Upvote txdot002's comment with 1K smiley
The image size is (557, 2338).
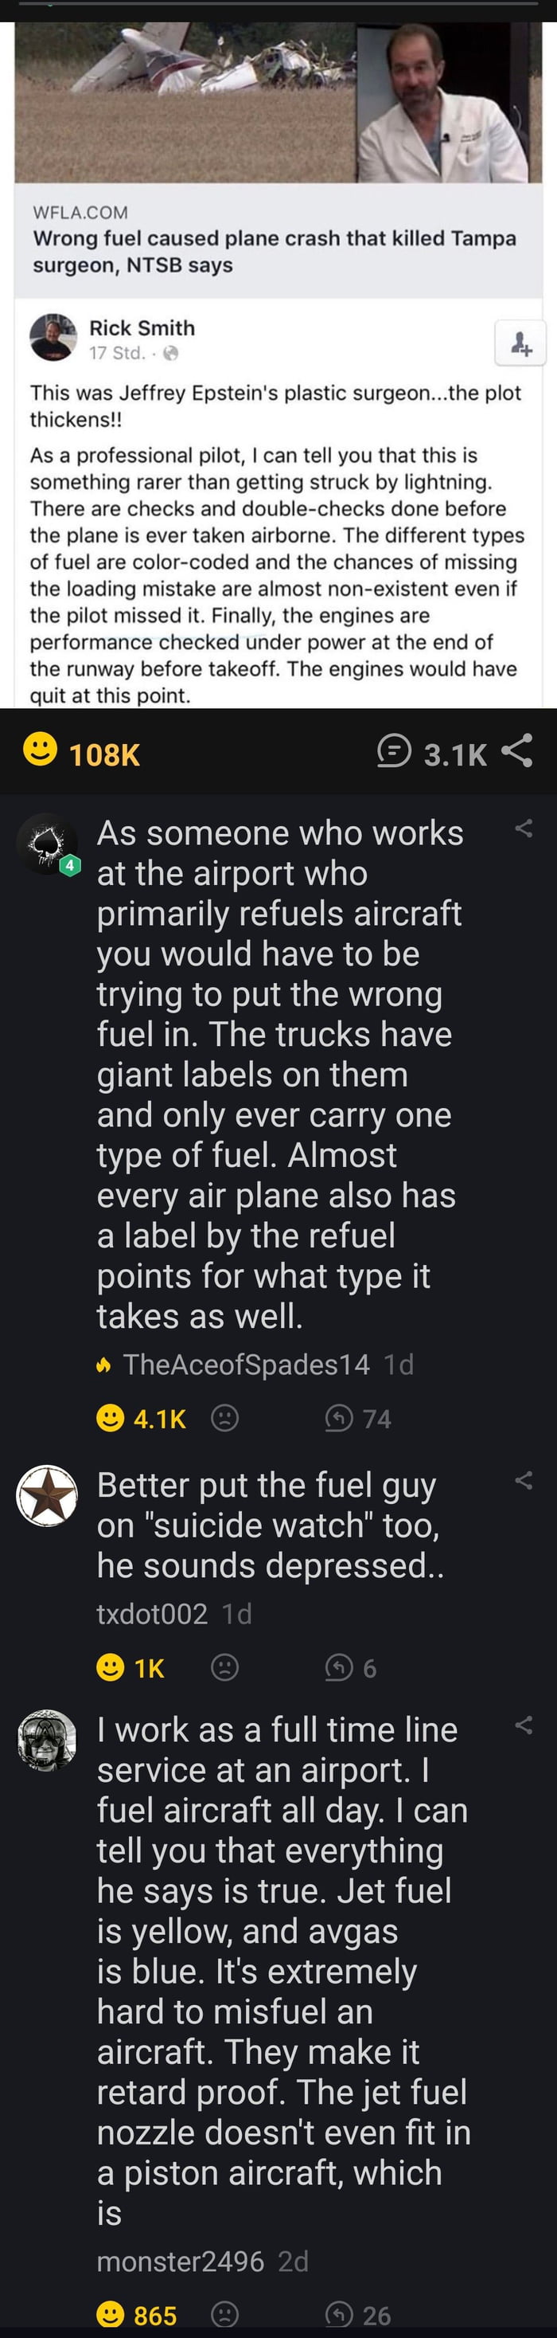click(x=111, y=1667)
